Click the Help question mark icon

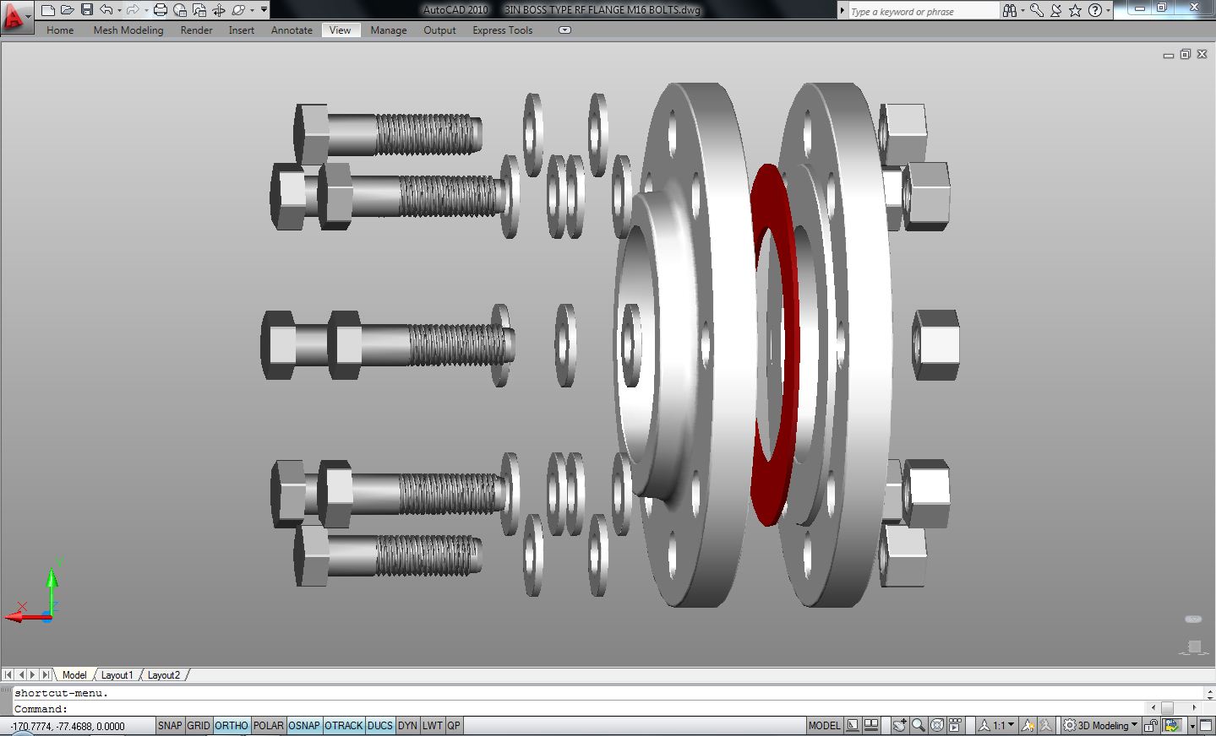coord(1095,10)
